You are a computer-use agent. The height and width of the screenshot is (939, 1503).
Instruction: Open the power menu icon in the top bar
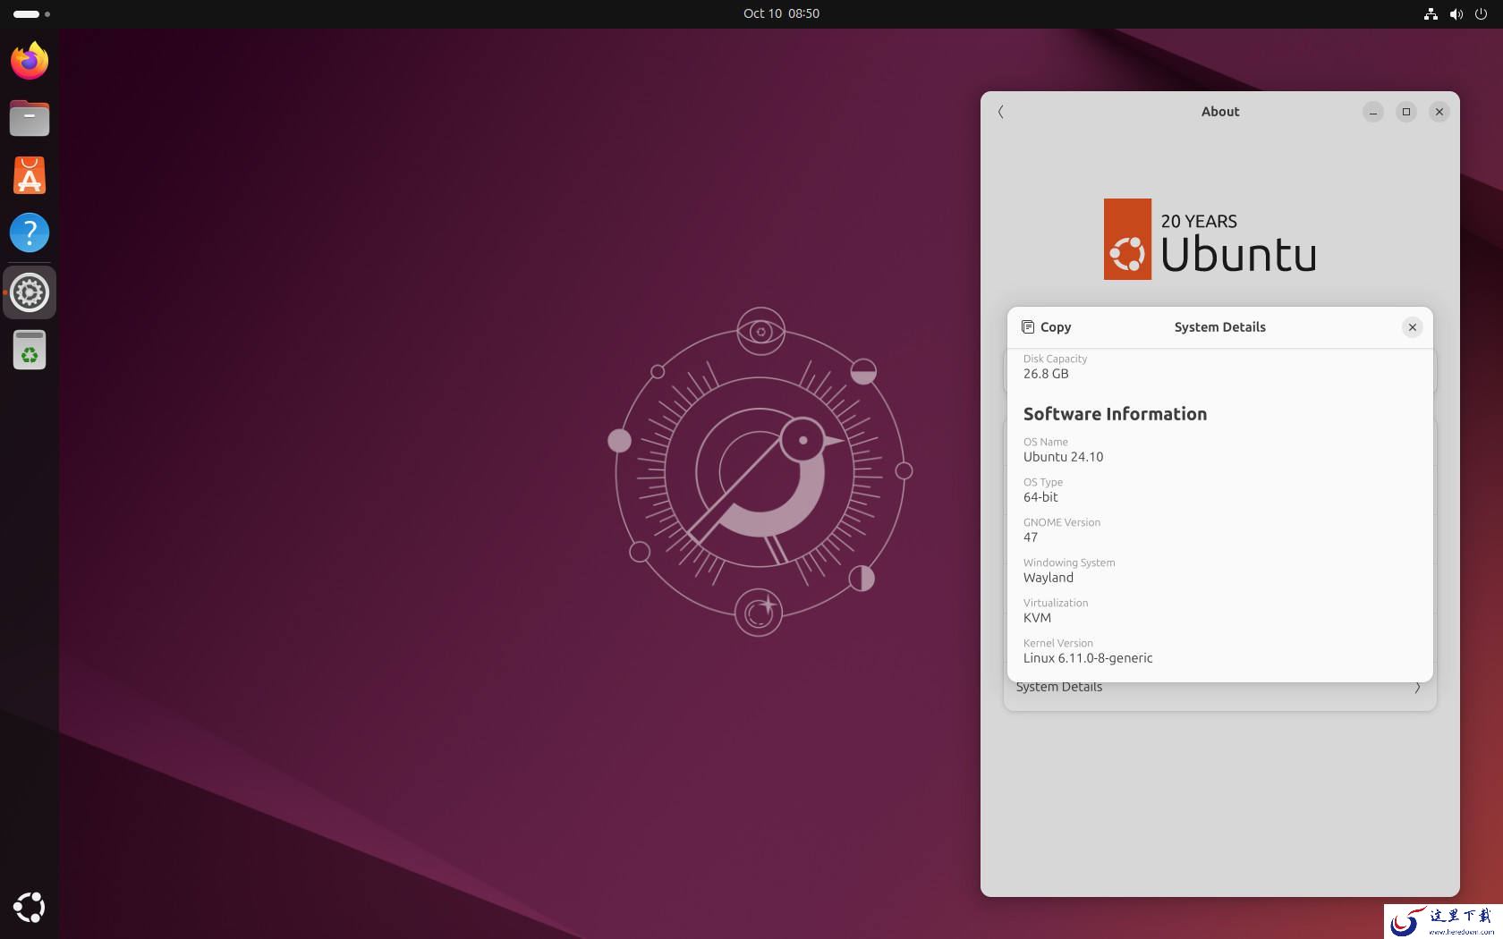[x=1481, y=13]
